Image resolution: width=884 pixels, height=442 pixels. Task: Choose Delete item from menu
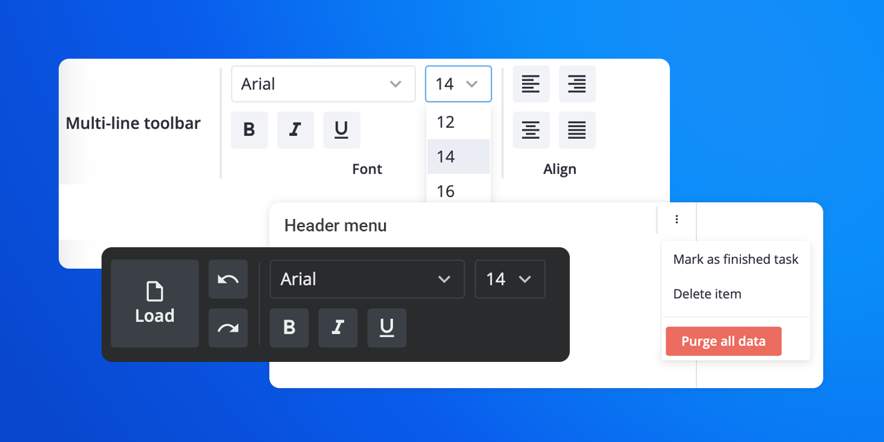736,294
